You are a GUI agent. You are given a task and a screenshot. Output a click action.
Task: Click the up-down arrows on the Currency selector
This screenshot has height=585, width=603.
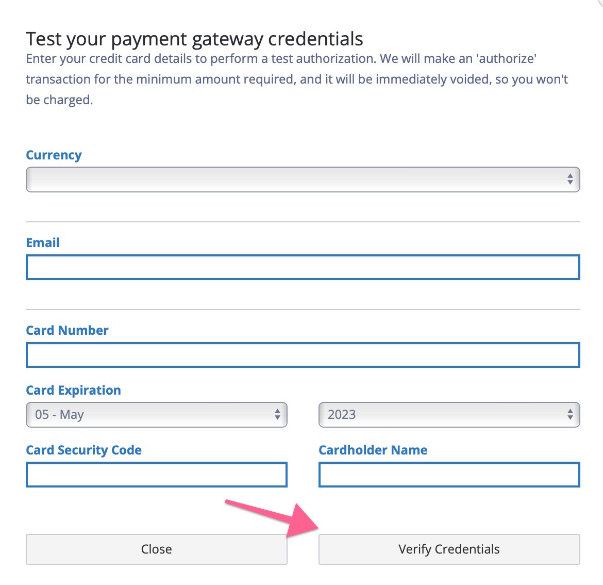[569, 180]
